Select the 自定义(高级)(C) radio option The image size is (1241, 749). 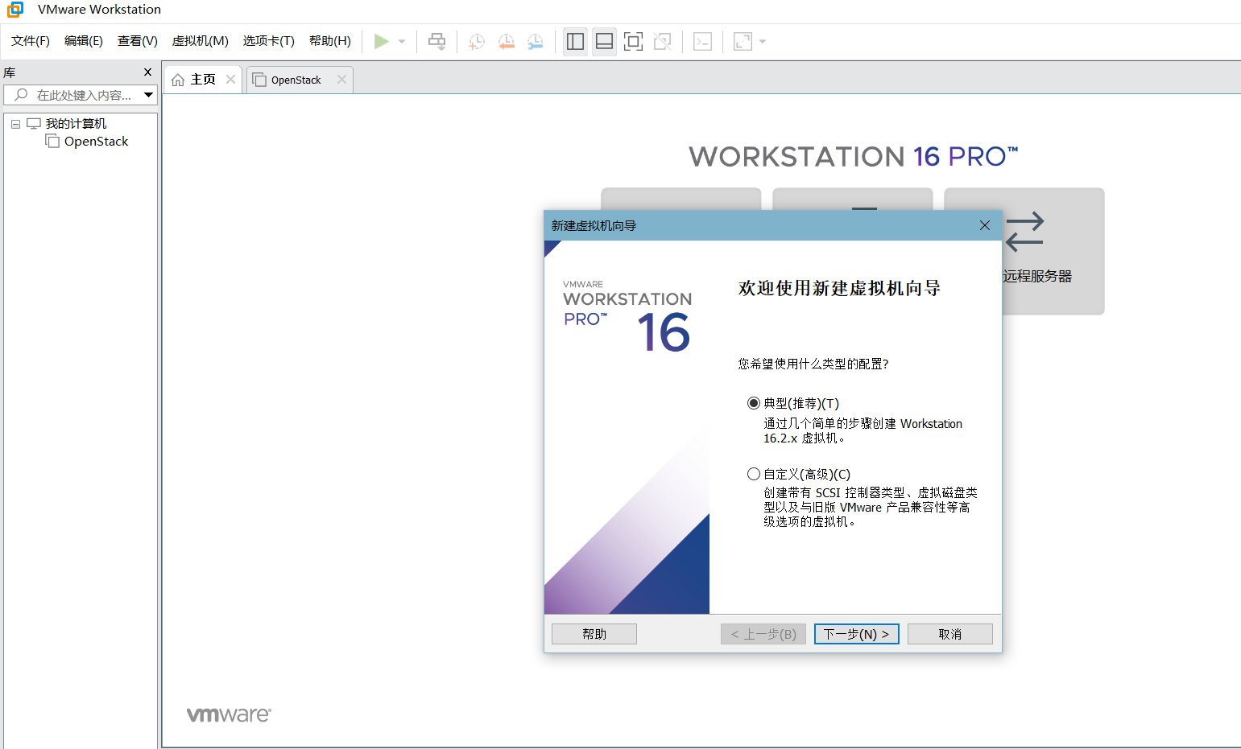(754, 474)
